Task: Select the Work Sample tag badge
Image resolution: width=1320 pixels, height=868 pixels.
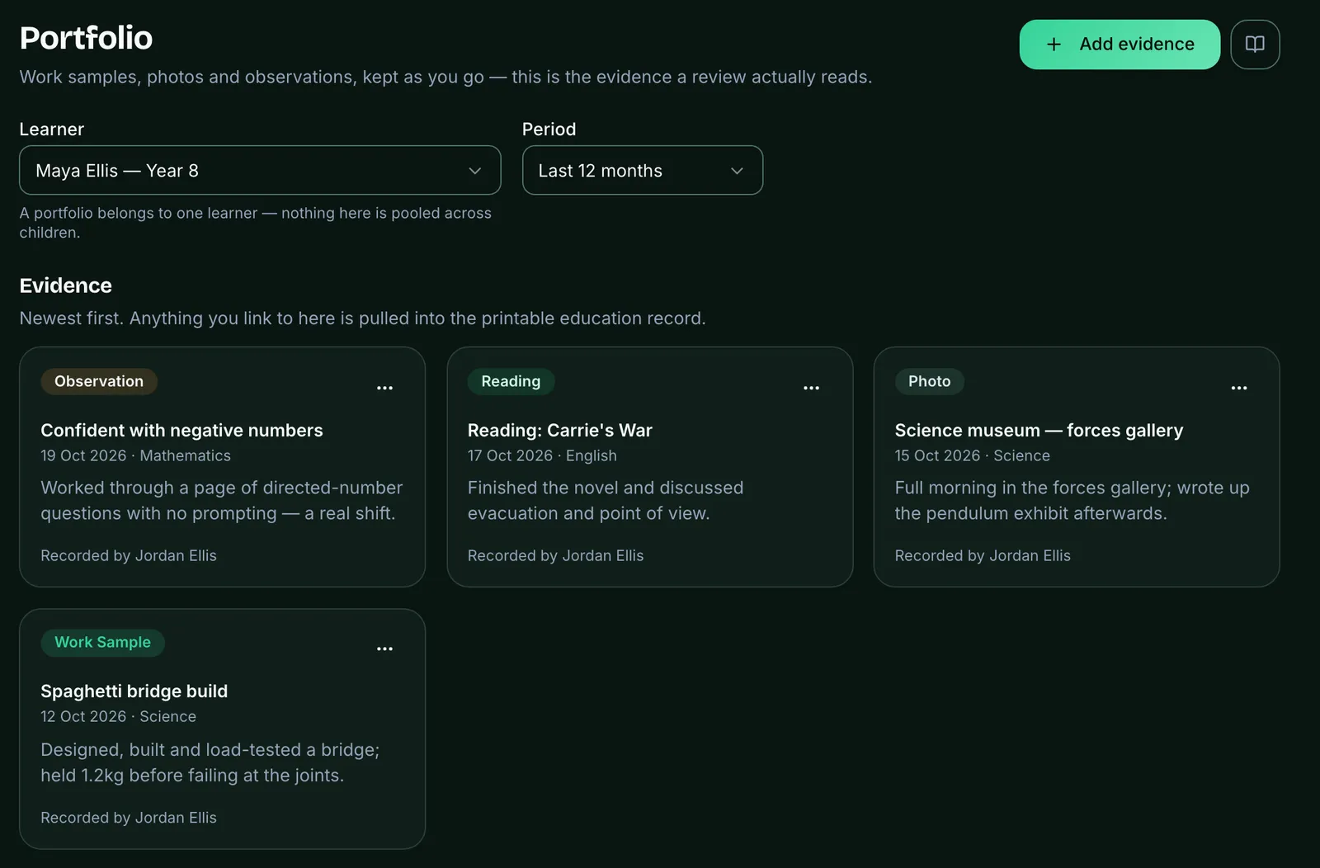Action: tap(102, 642)
